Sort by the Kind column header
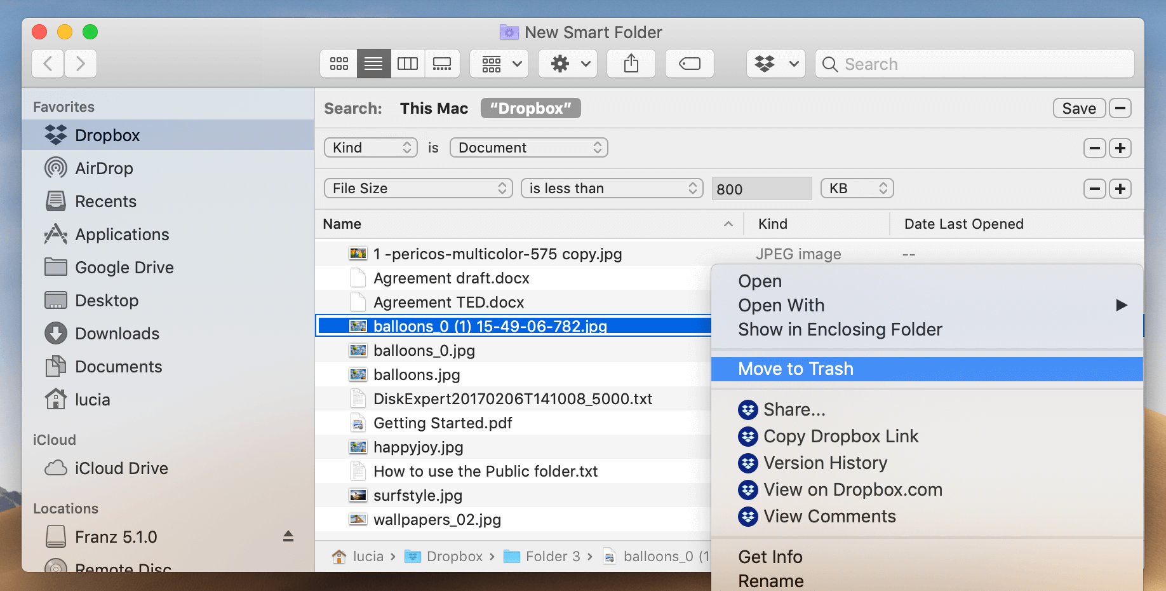The image size is (1166, 591). pos(817,224)
